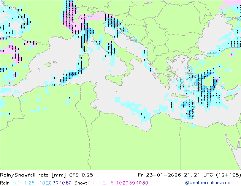
Task: Pick the Rain legend 0.1 value
Action: [x=16, y=183]
